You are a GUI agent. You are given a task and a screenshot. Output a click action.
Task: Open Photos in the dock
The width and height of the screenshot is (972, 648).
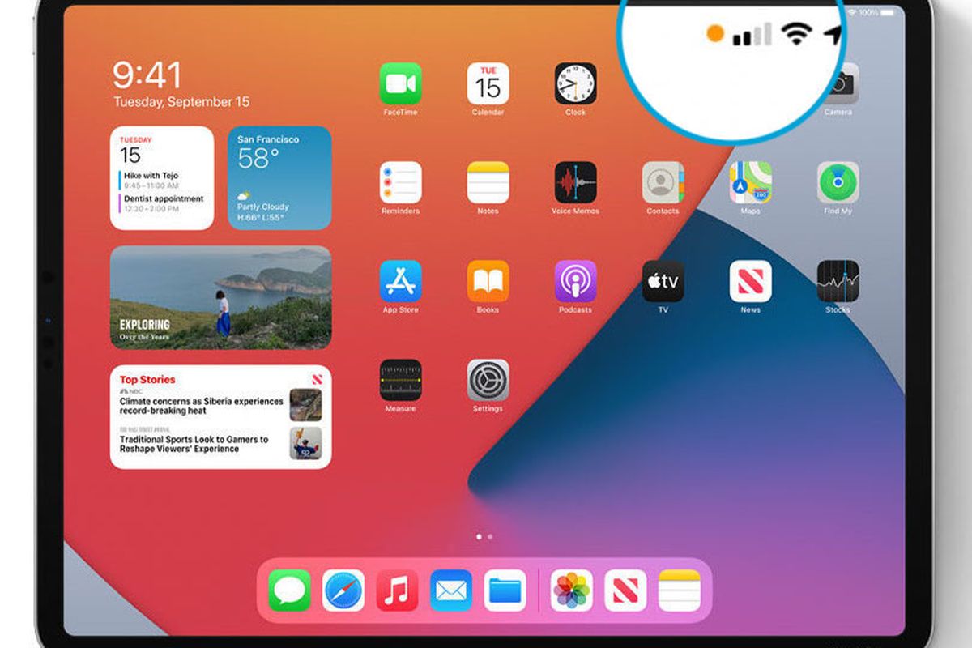(x=572, y=590)
